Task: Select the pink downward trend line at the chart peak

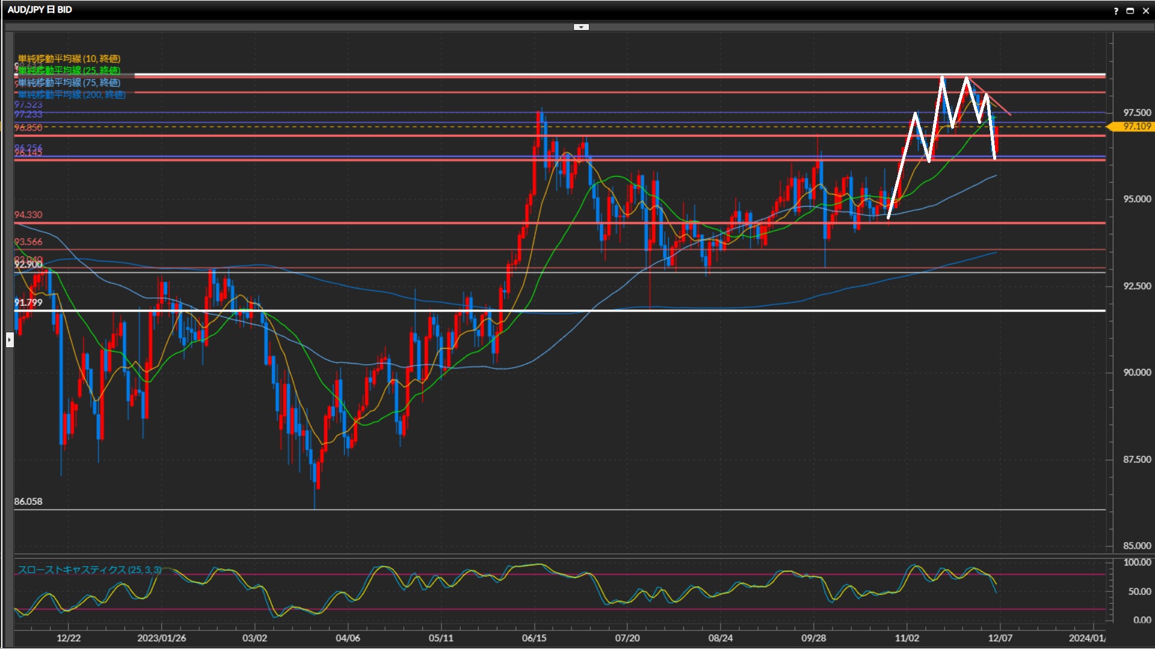Action: click(1002, 107)
